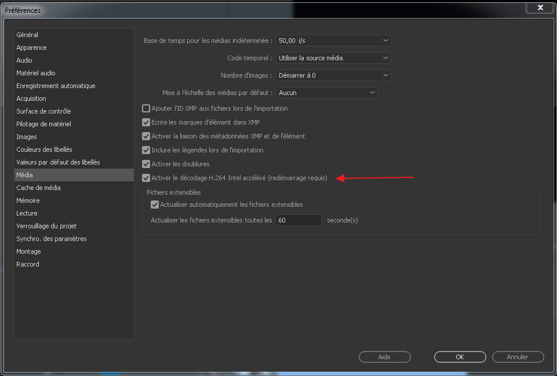Toggle 'Inclure les légendes lors de l'importation'

[x=146, y=150]
